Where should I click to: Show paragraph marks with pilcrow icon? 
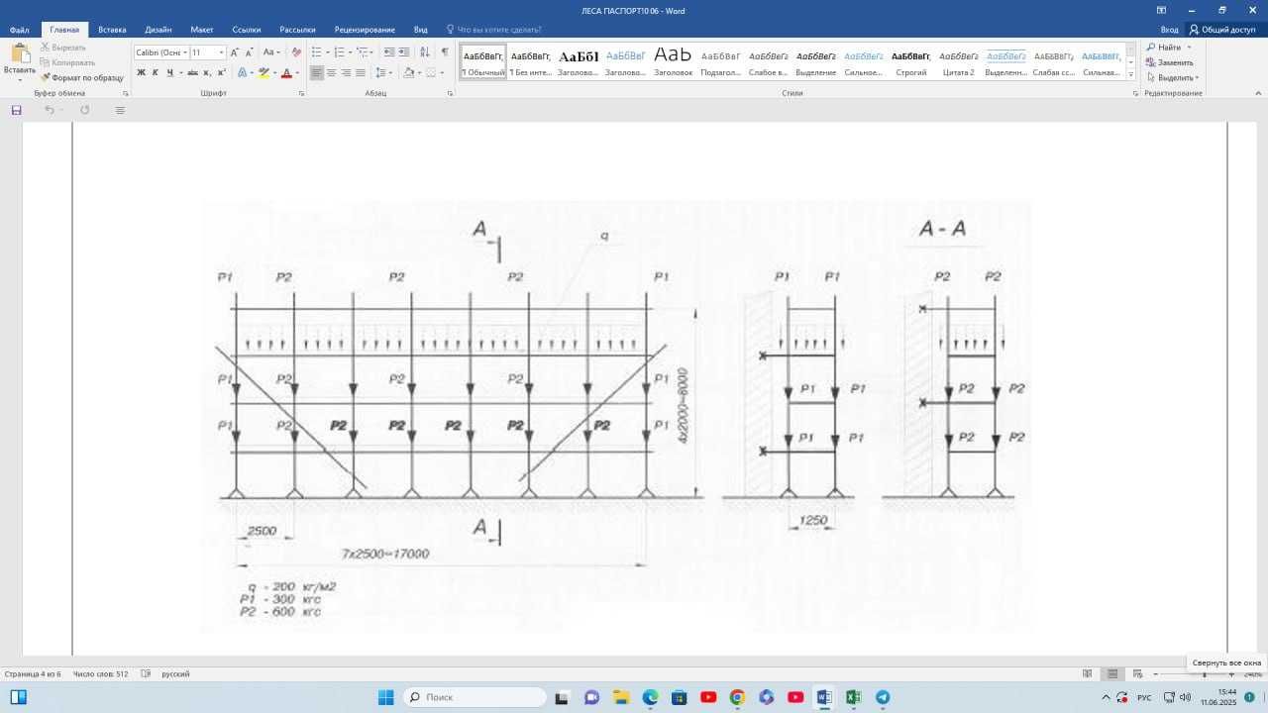point(445,51)
